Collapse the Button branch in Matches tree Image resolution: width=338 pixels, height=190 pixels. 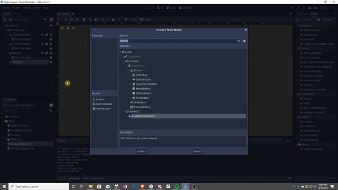tap(129, 70)
